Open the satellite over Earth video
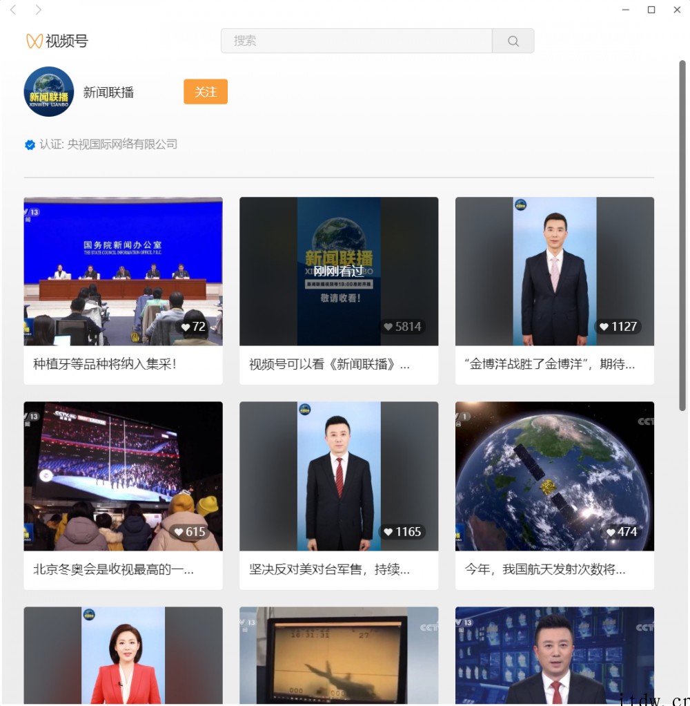Screen dimensions: 690x706 (555, 476)
